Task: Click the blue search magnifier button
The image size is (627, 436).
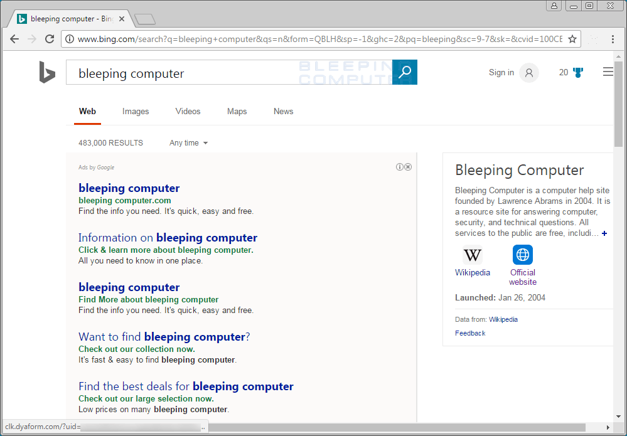Action: (x=405, y=72)
